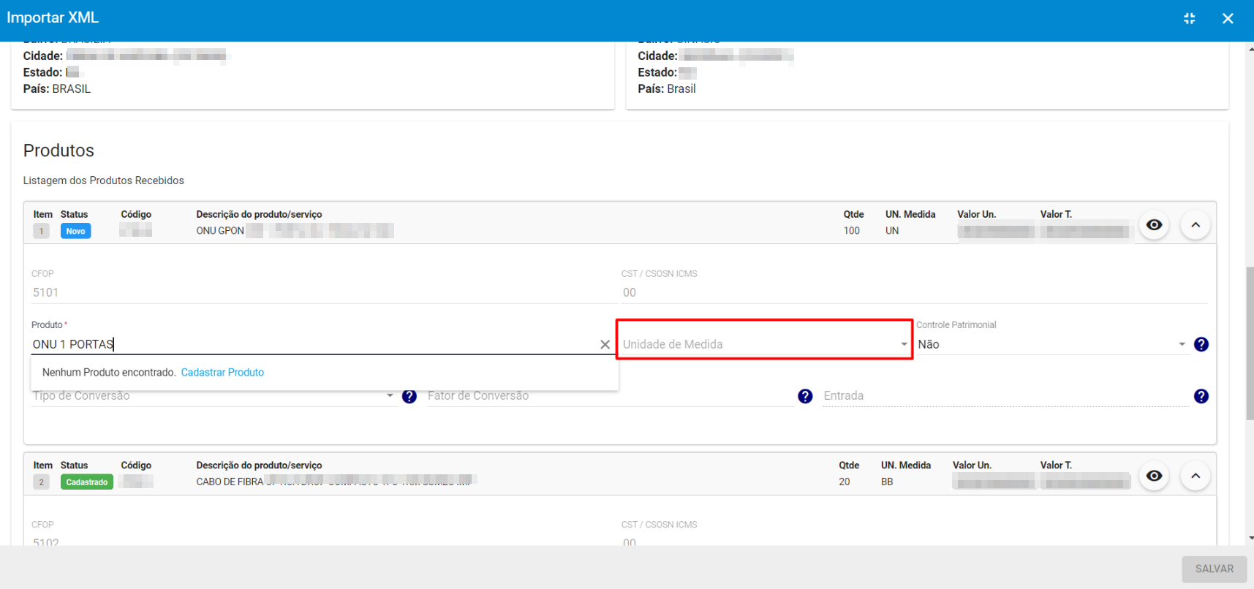Screen dimensions: 1254x589
Task: Collapse item 2 CABO DE FIBRA panel
Action: tap(1196, 476)
